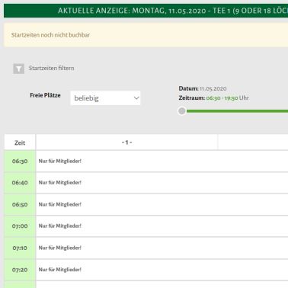
Task: Click the - 1 - column header
Action: tap(126, 142)
